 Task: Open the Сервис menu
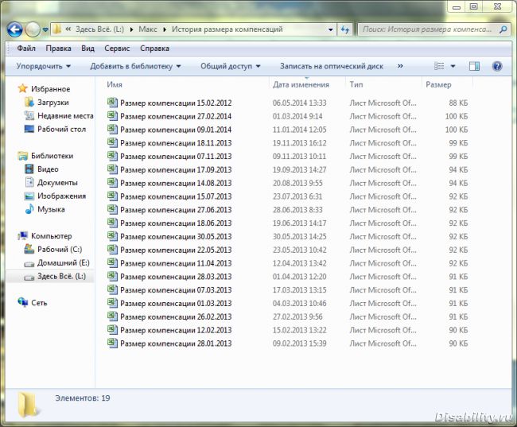(117, 49)
